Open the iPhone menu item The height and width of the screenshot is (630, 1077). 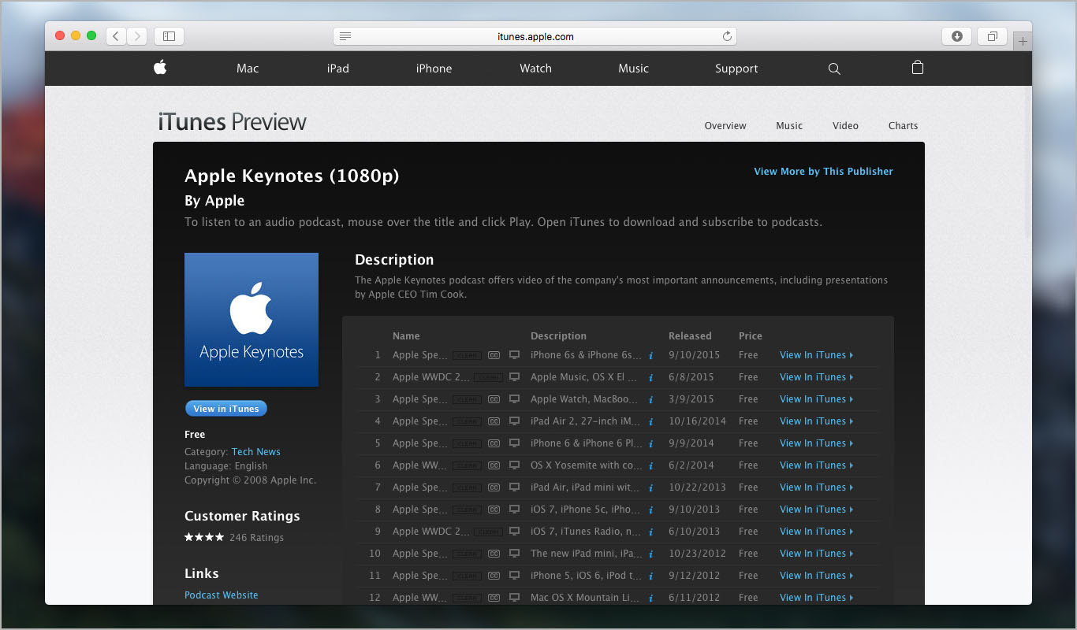pyautogui.click(x=434, y=69)
